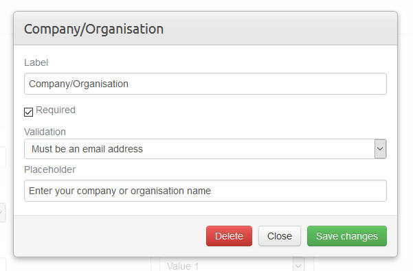
Task: Click the Required checkbox label text
Action: pyautogui.click(x=56, y=110)
